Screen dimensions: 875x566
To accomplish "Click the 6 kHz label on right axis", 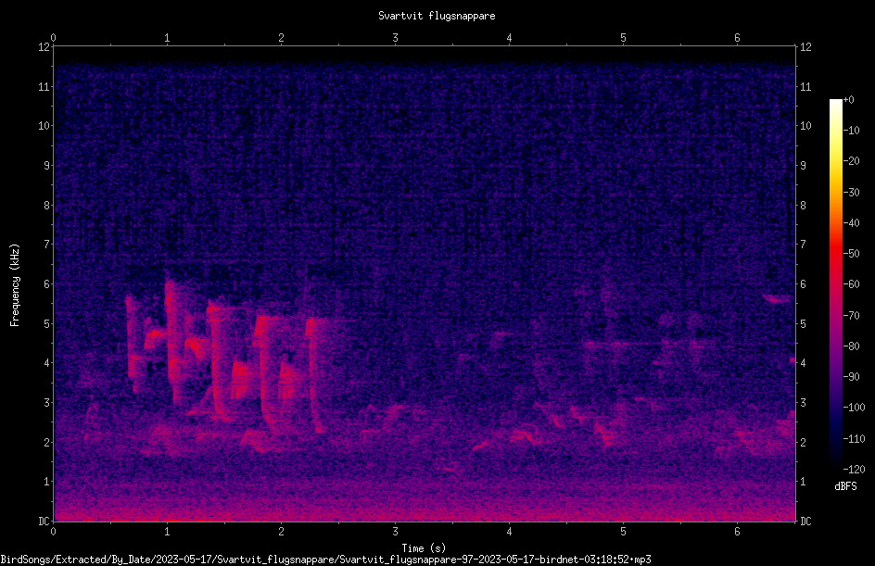I will (x=803, y=284).
